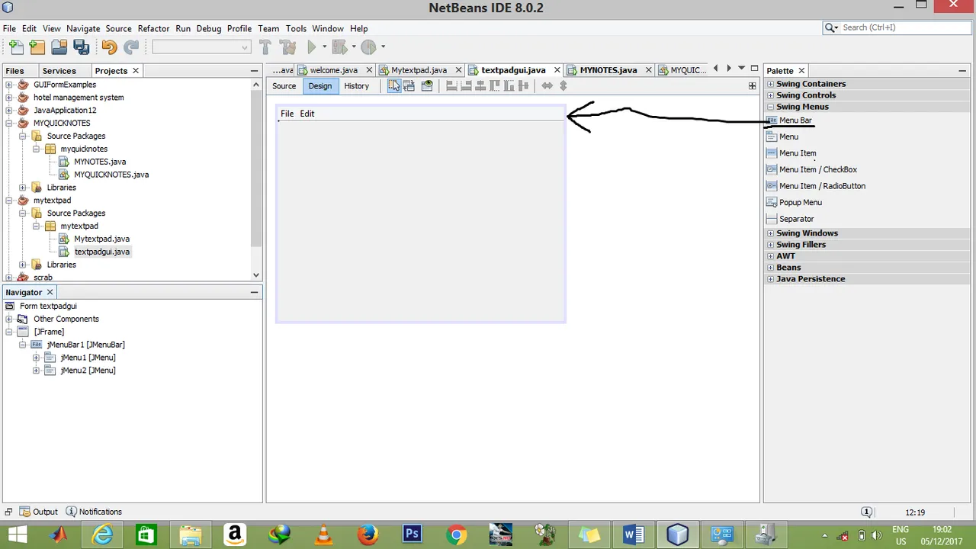Click the Projects panel scroll down arrow
Viewport: 976px width, 549px height.
(x=255, y=275)
